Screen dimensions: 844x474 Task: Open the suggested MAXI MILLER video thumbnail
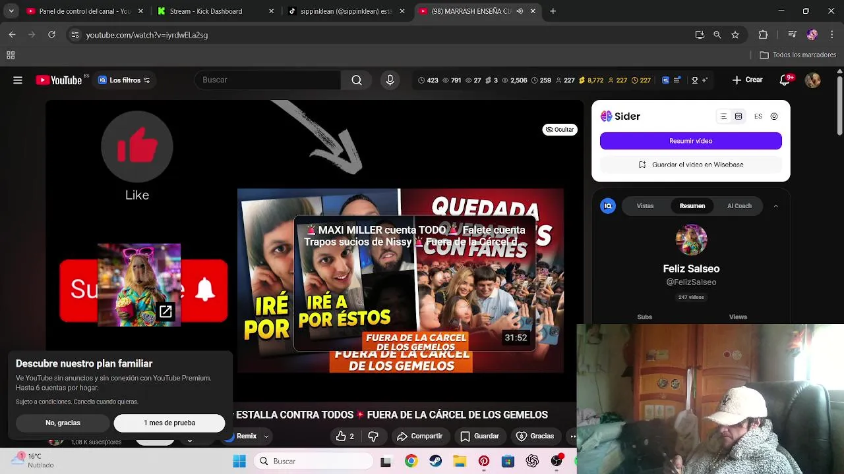[x=415, y=283]
